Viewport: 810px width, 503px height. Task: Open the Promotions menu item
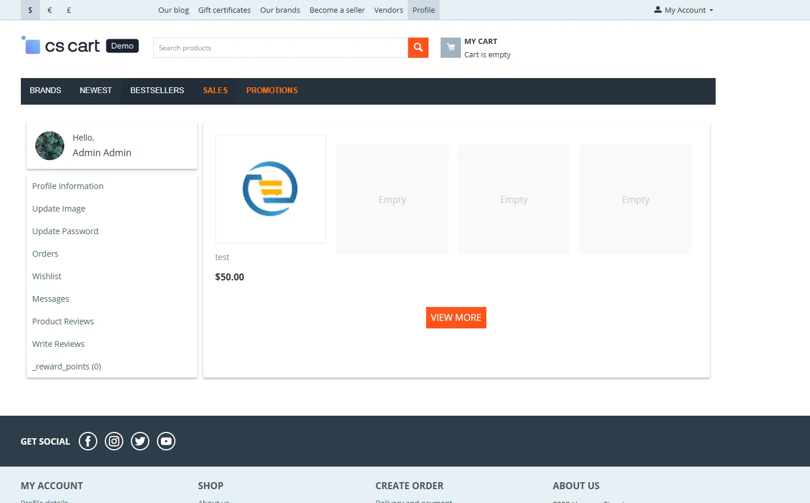(272, 91)
